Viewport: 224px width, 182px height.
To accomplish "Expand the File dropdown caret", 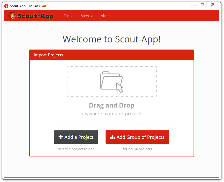I will 72,16.
